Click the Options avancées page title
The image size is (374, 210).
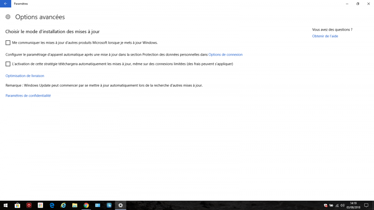[x=40, y=17]
